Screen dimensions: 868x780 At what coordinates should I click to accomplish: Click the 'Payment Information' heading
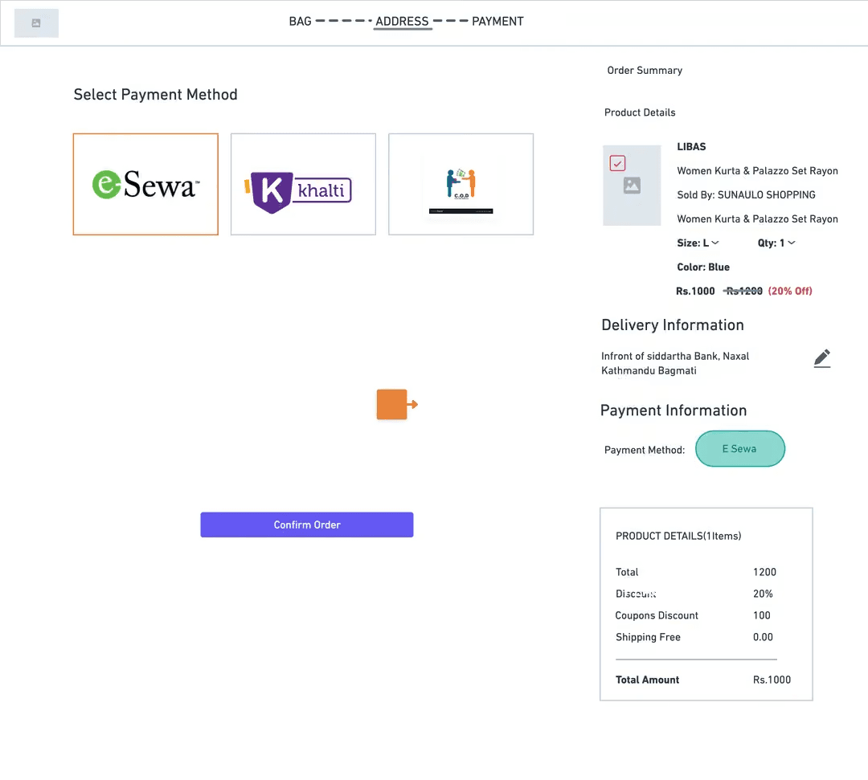coord(674,410)
